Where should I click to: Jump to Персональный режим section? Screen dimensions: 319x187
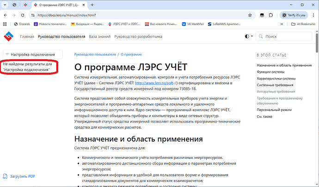(x=274, y=110)
